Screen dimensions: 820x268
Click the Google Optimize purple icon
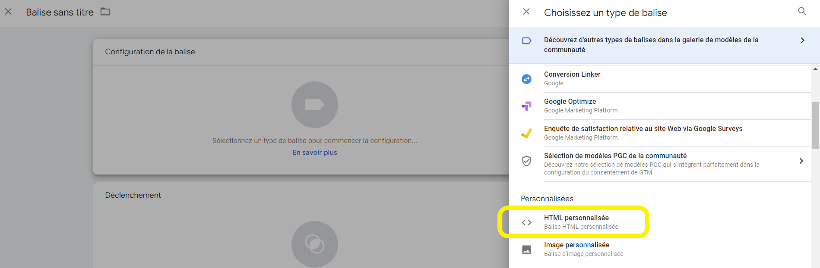tap(526, 106)
